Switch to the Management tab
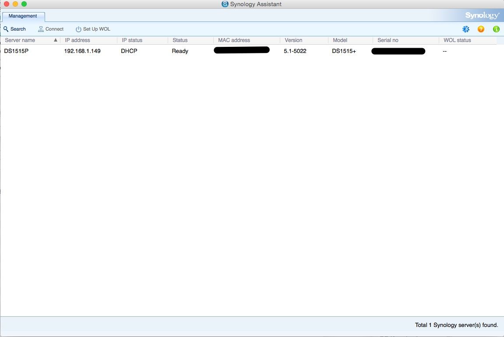 point(23,16)
